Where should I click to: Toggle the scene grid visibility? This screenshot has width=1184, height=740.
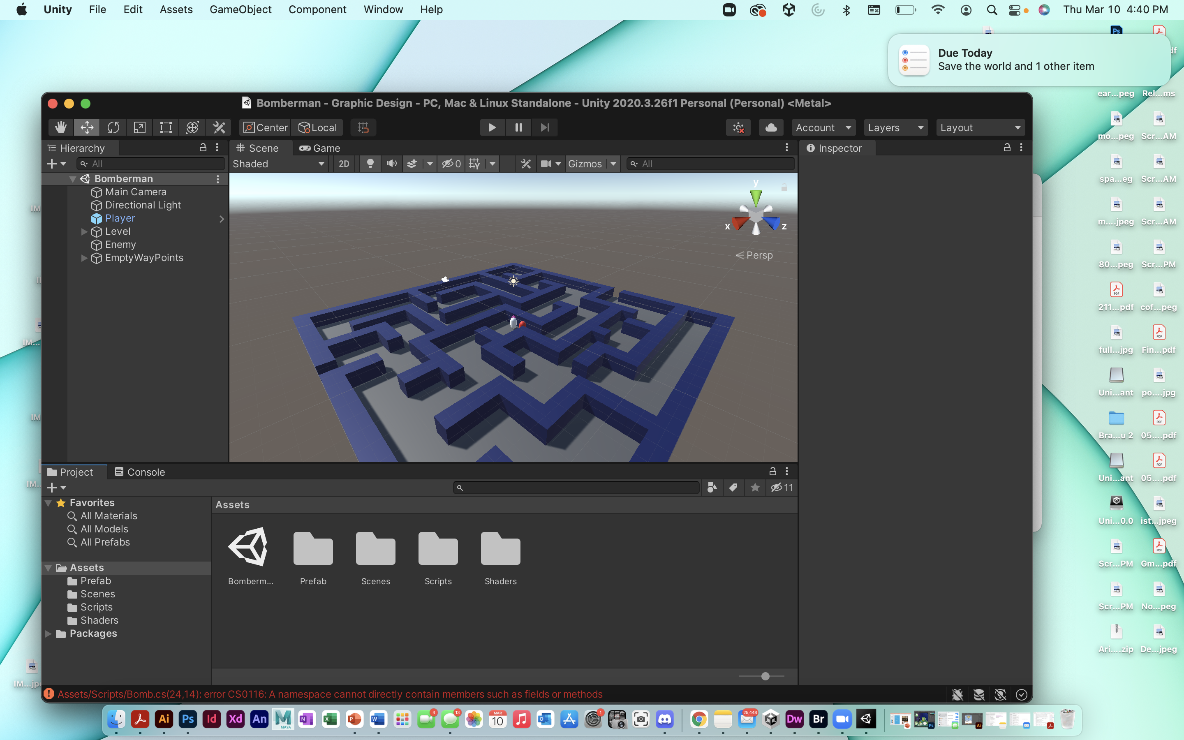click(474, 164)
